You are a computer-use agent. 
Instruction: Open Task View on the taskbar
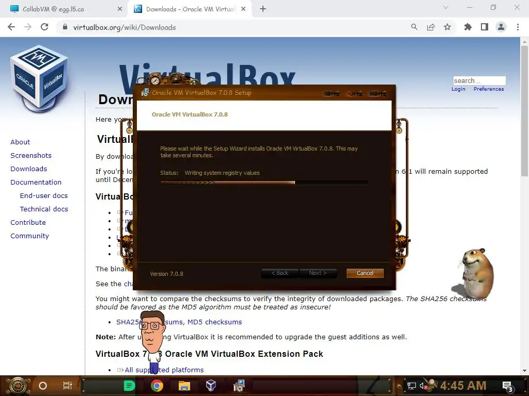pos(68,386)
